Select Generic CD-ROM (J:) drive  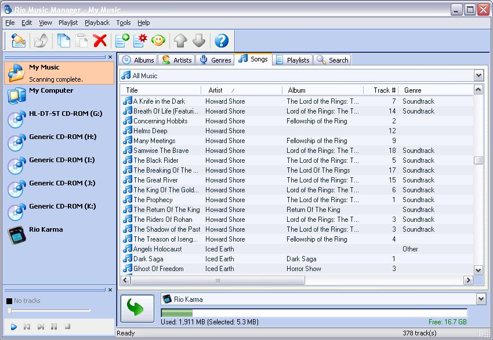tap(59, 189)
